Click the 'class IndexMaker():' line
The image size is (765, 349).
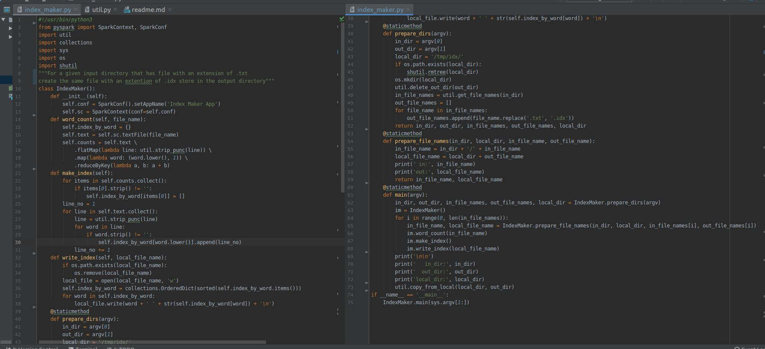(x=67, y=89)
